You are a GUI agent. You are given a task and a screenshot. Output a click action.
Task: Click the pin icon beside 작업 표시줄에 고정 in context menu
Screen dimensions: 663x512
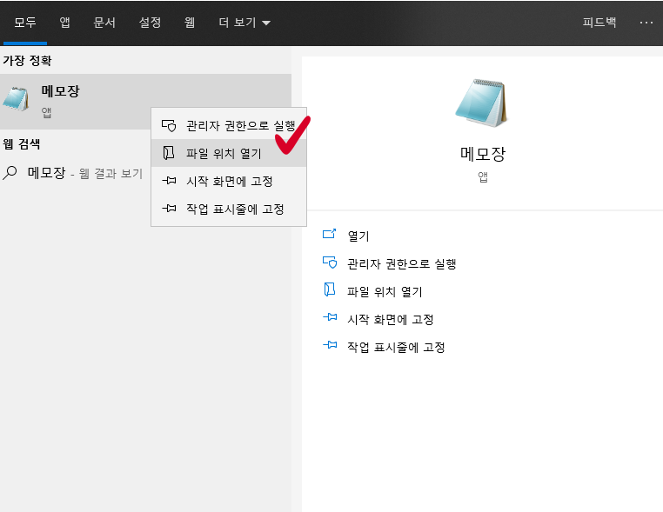coord(169,209)
